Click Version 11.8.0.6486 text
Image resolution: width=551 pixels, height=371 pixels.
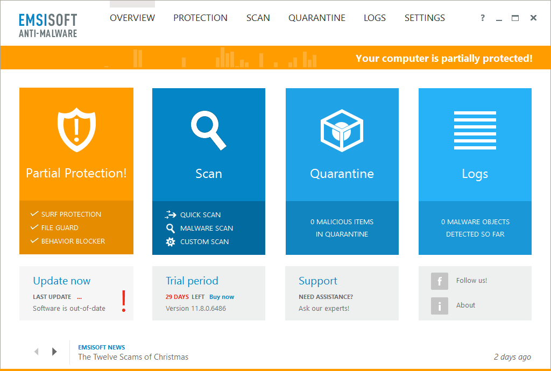(196, 309)
